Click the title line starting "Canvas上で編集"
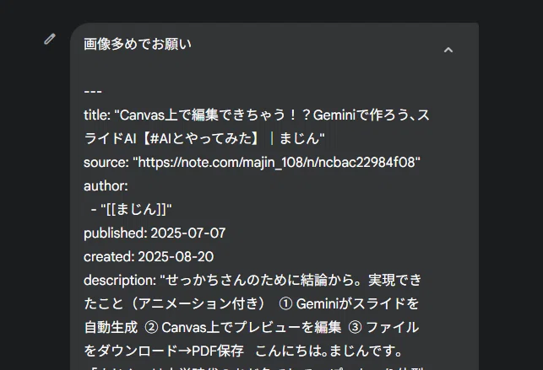This screenshot has height=370, width=543. 257,115
